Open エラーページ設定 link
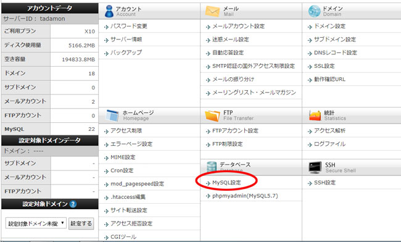 coord(131,144)
